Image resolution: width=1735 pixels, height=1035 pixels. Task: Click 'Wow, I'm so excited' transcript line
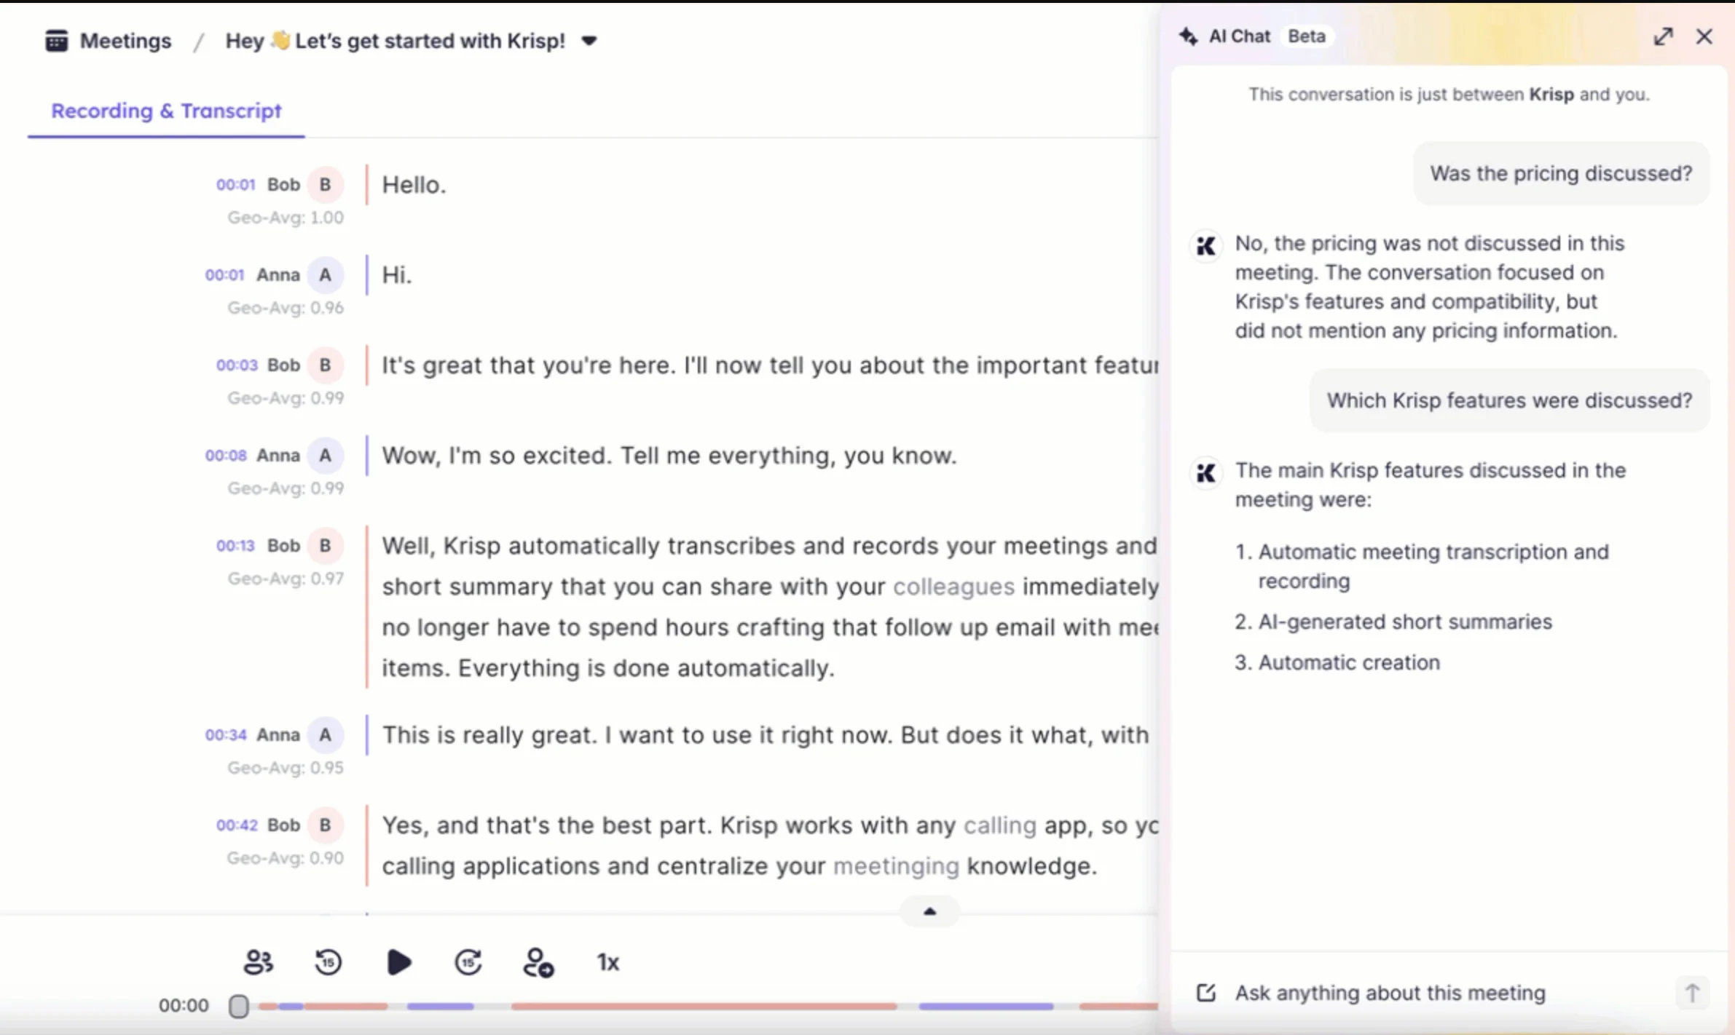669,456
